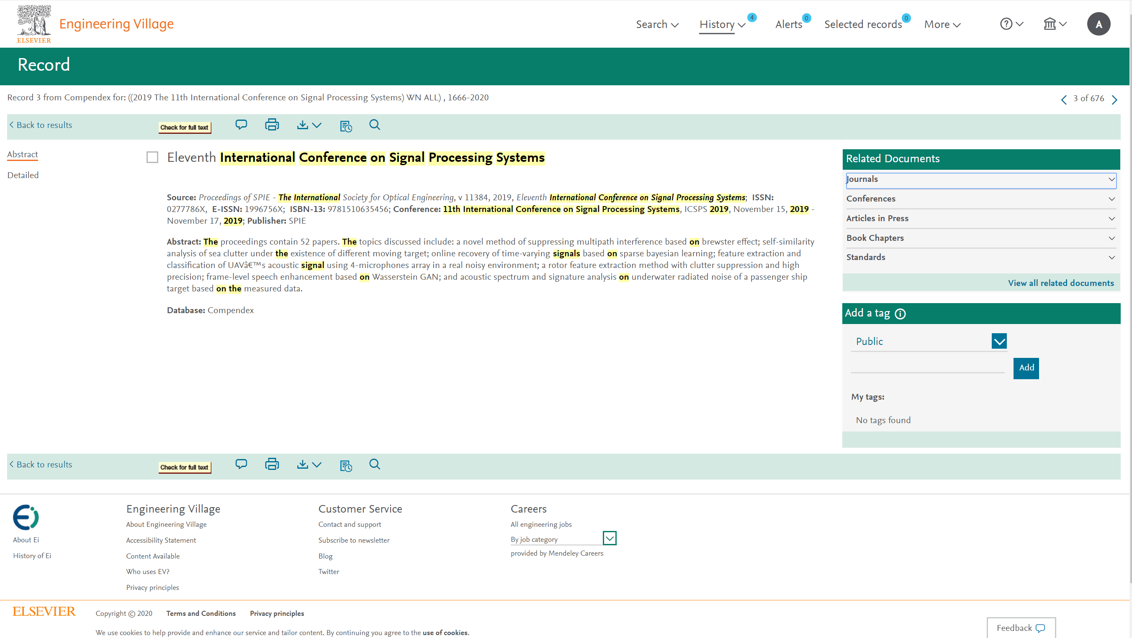Print record using top toolbar printer icon
Viewport: 1132px width, 638px height.
coord(272,125)
